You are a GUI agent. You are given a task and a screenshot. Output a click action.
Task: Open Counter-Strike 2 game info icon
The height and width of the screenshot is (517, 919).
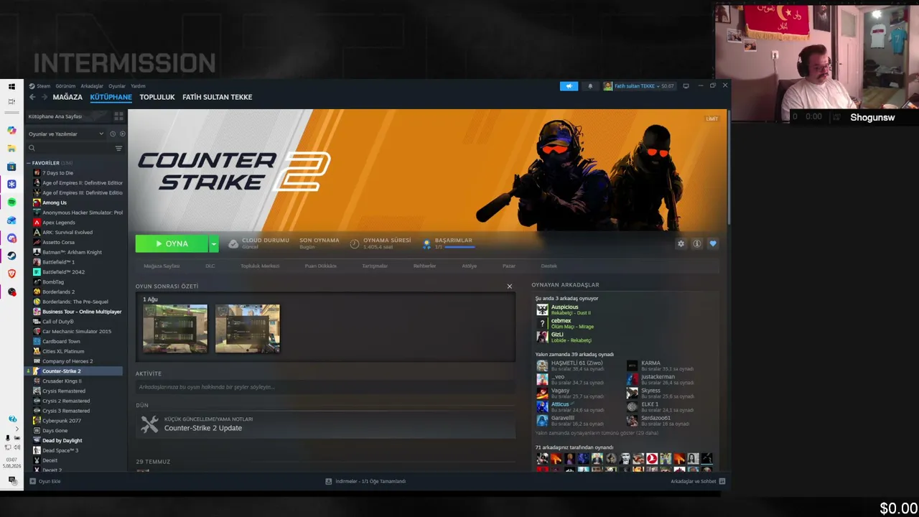[x=696, y=243]
